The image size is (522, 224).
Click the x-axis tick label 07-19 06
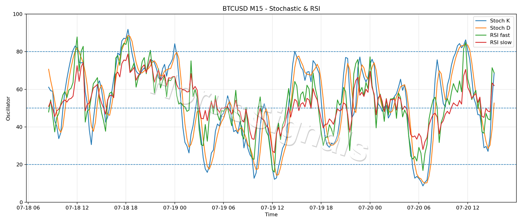tap(223, 208)
